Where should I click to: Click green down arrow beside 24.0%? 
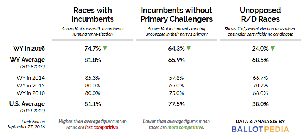tap(272, 49)
